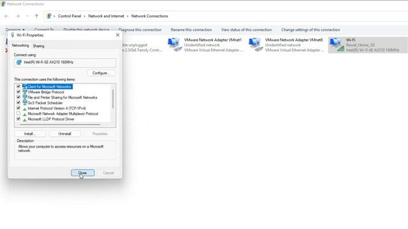
Task: Click the Configure button
Action: (x=101, y=73)
